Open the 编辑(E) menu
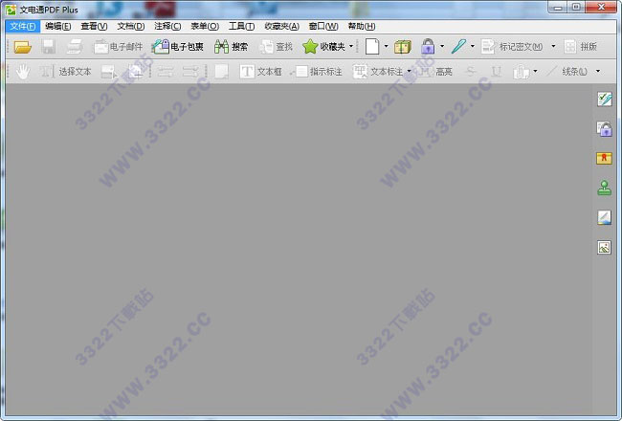The width and height of the screenshot is (622, 421). tap(58, 26)
